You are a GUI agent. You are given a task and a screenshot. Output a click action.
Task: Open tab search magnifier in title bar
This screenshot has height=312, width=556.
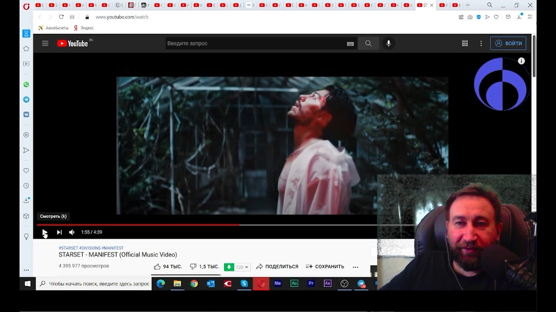coord(490,5)
